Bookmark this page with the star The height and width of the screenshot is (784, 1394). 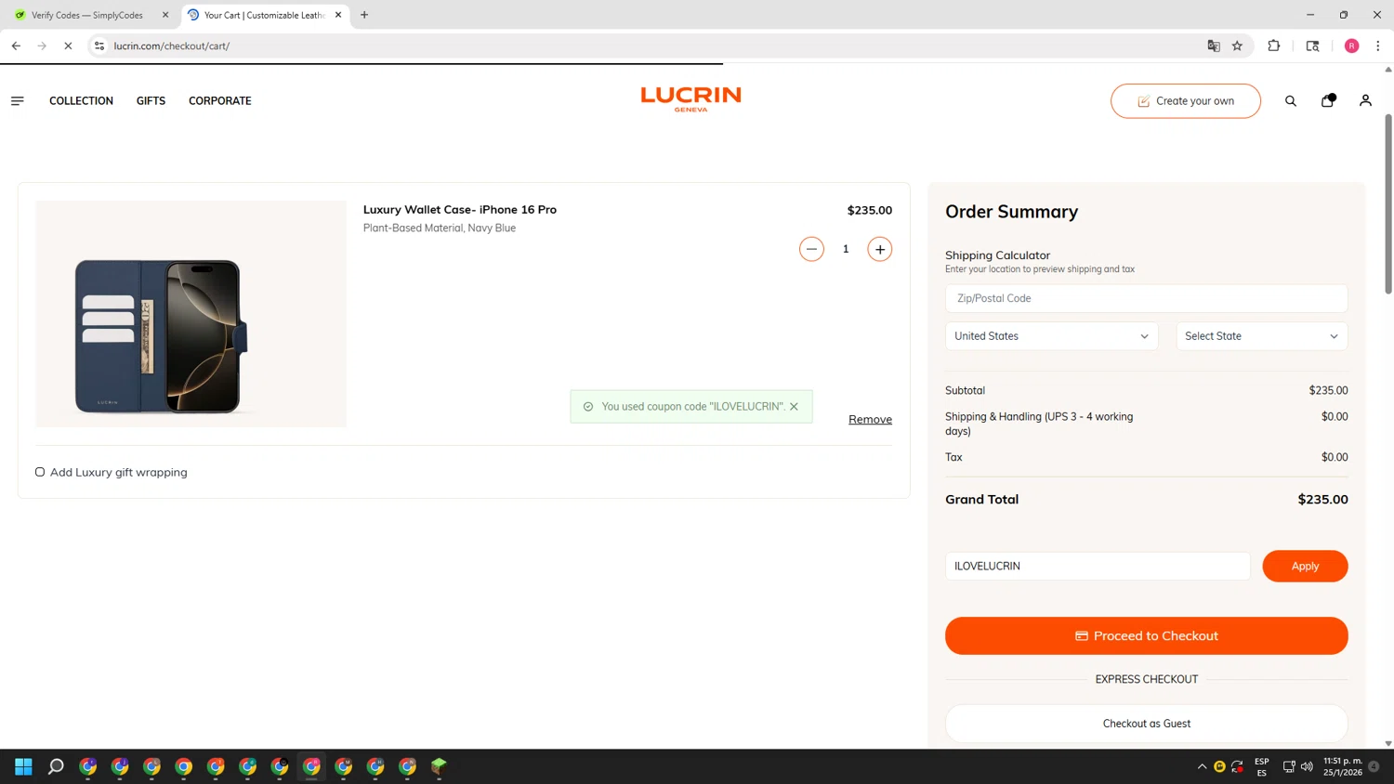point(1237,46)
